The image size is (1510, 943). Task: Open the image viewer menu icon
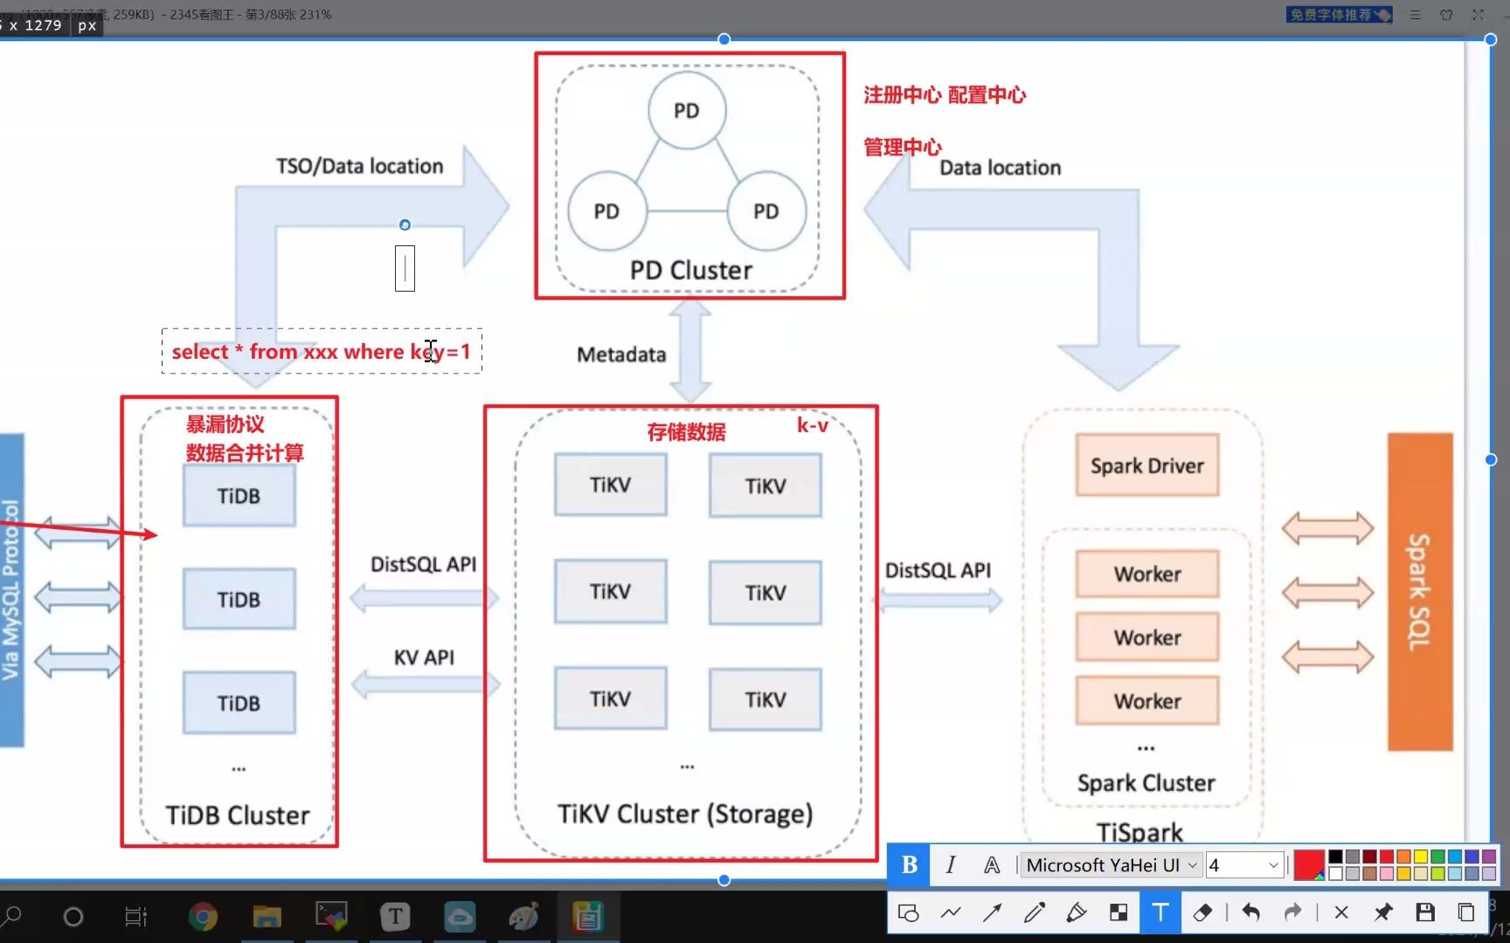(1415, 15)
